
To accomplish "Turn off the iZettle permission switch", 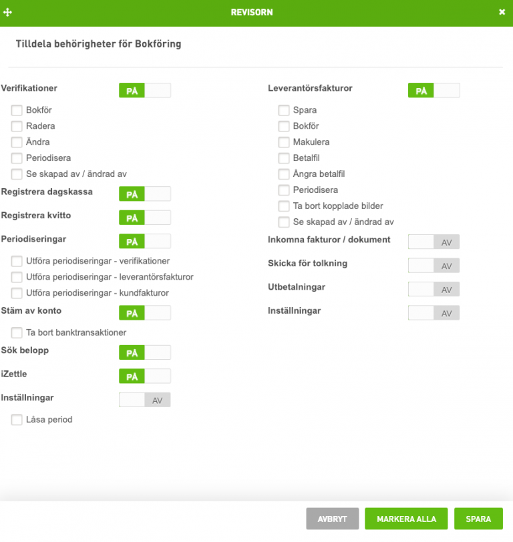I will 144,376.
